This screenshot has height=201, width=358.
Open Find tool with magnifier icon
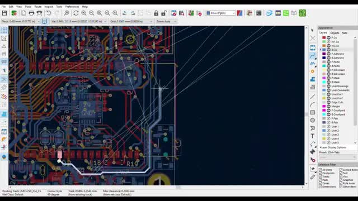(67, 13)
